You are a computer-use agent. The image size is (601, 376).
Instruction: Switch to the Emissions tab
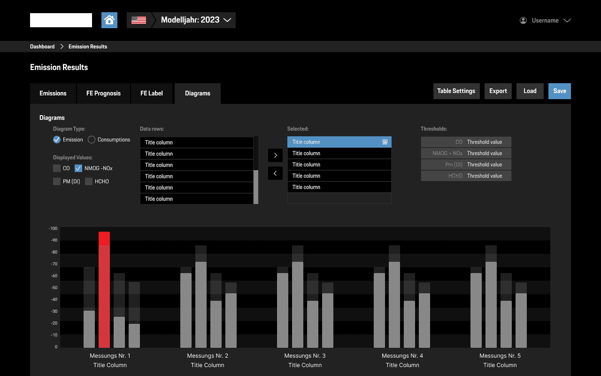(x=53, y=94)
